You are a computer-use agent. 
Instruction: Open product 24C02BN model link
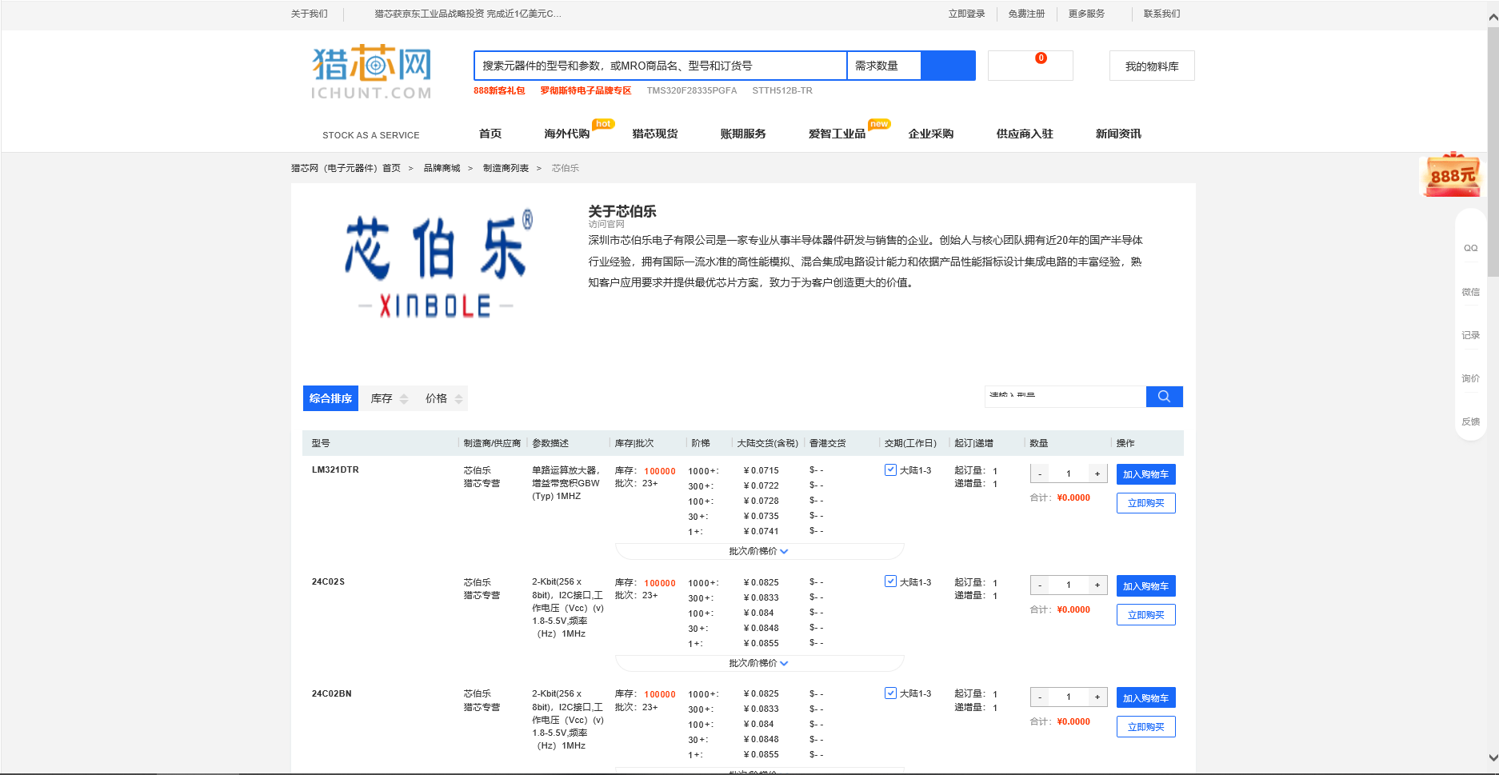point(331,693)
